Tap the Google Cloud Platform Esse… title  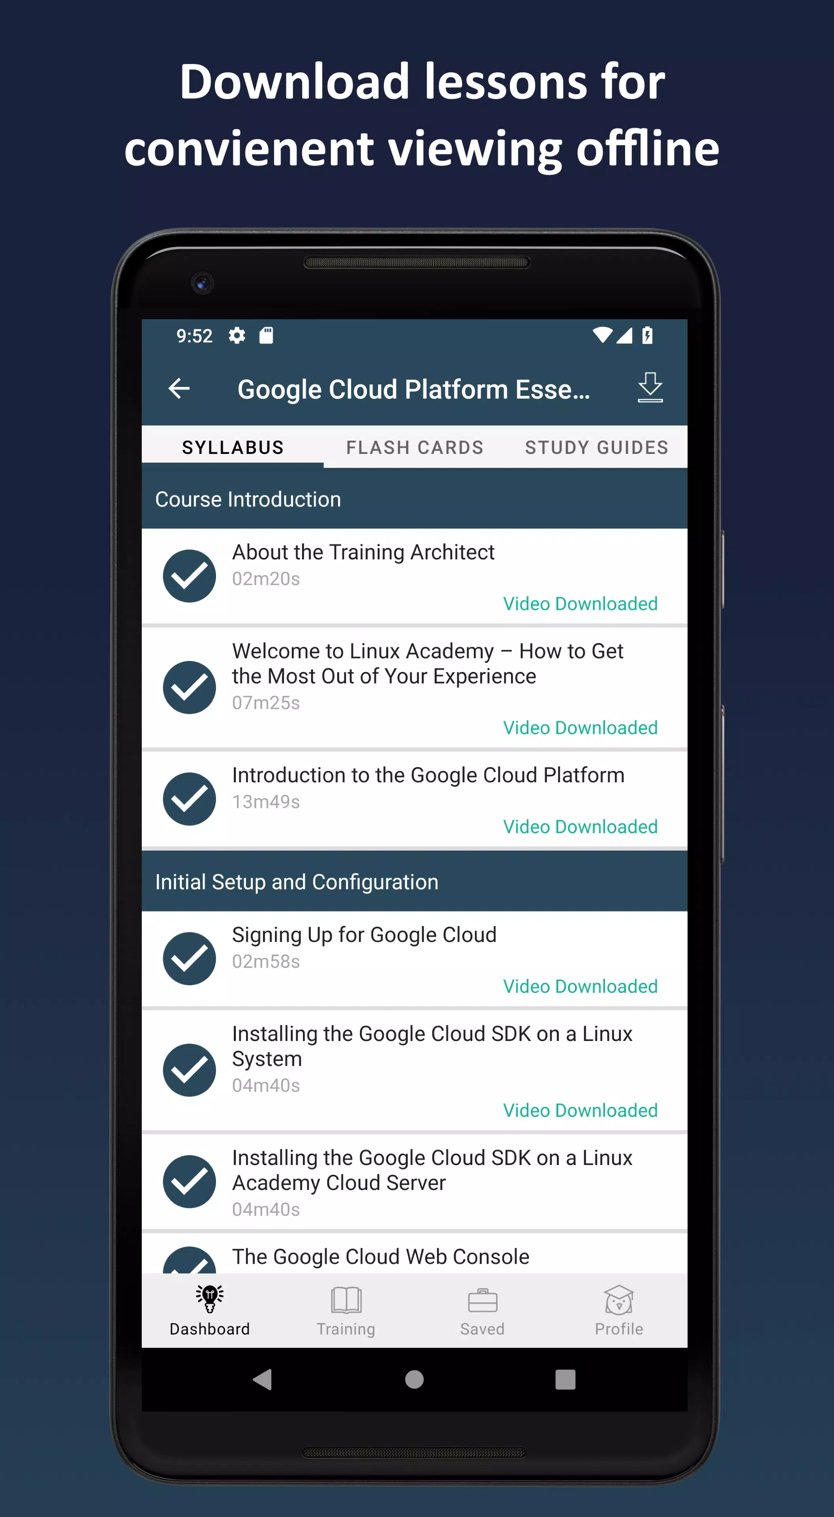coord(414,389)
